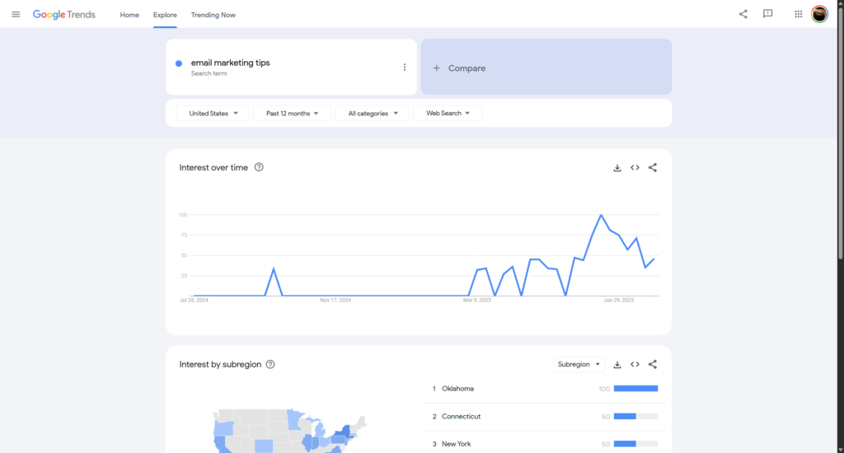This screenshot has height=453, width=844.
Task: Open the send feedback icon
Action: click(767, 14)
